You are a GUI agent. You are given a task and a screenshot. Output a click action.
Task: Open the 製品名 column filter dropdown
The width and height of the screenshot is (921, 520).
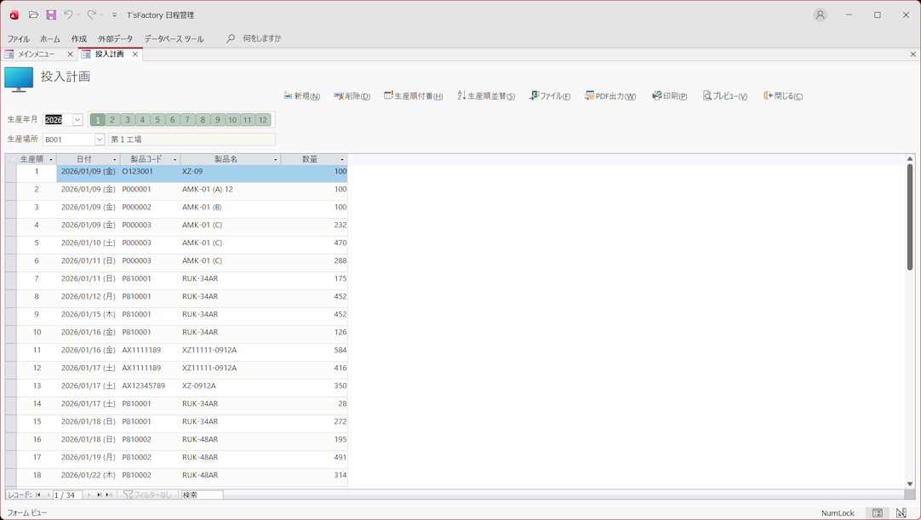pos(275,160)
